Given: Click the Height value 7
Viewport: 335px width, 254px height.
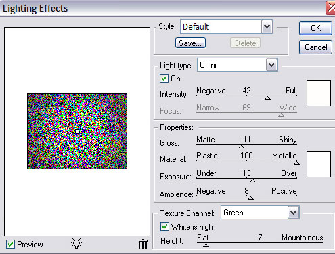Looking at the screenshot, I should 260,238.
